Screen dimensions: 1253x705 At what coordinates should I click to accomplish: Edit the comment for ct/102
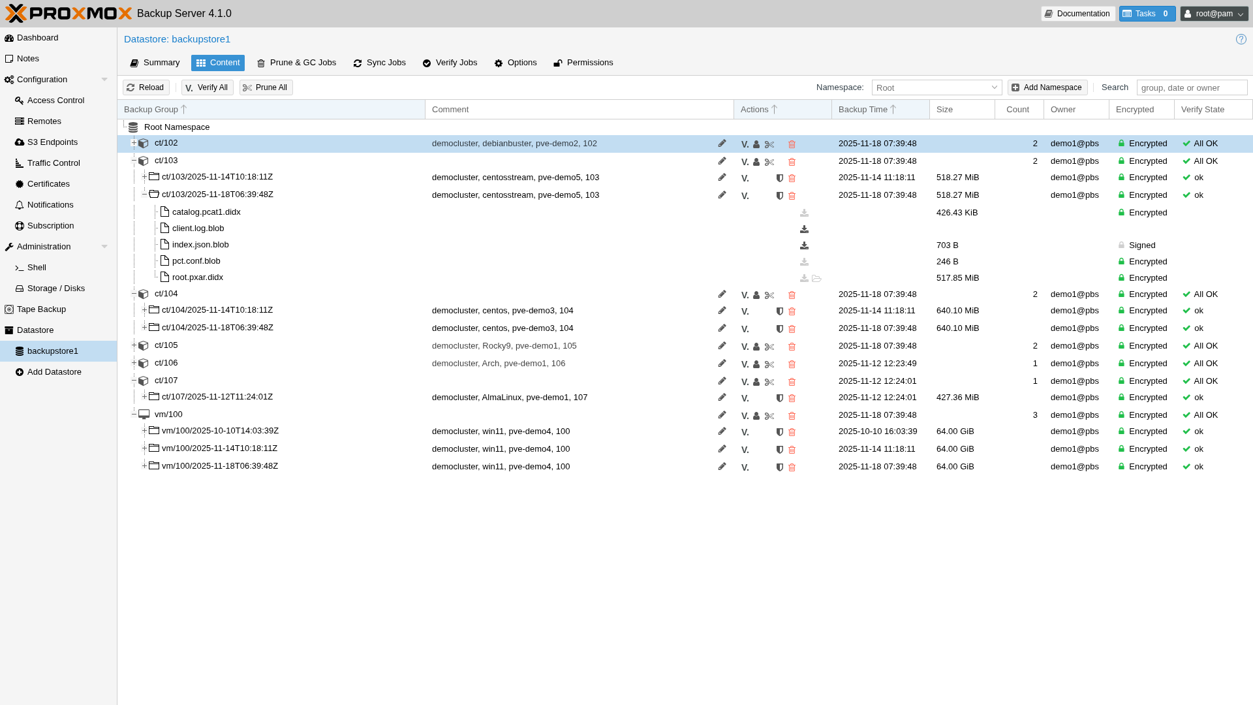[x=722, y=144]
